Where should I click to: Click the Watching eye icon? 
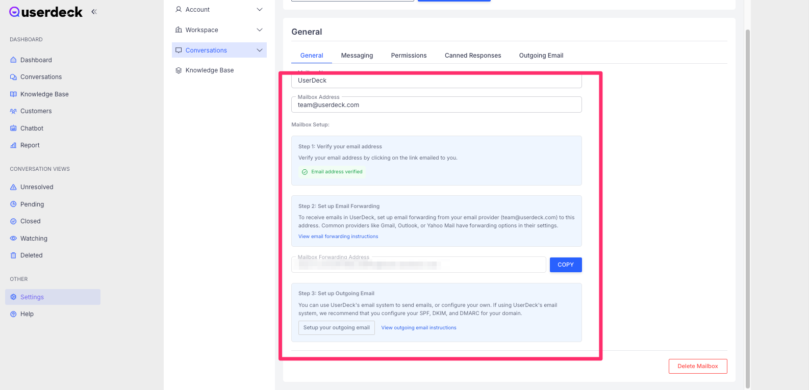click(x=13, y=238)
